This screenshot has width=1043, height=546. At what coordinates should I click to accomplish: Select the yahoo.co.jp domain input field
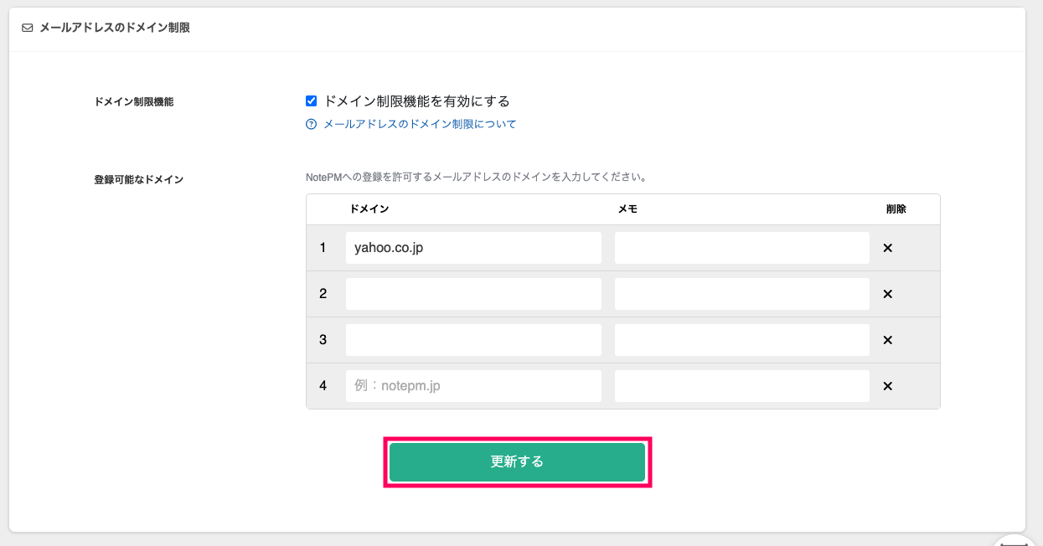tap(473, 247)
